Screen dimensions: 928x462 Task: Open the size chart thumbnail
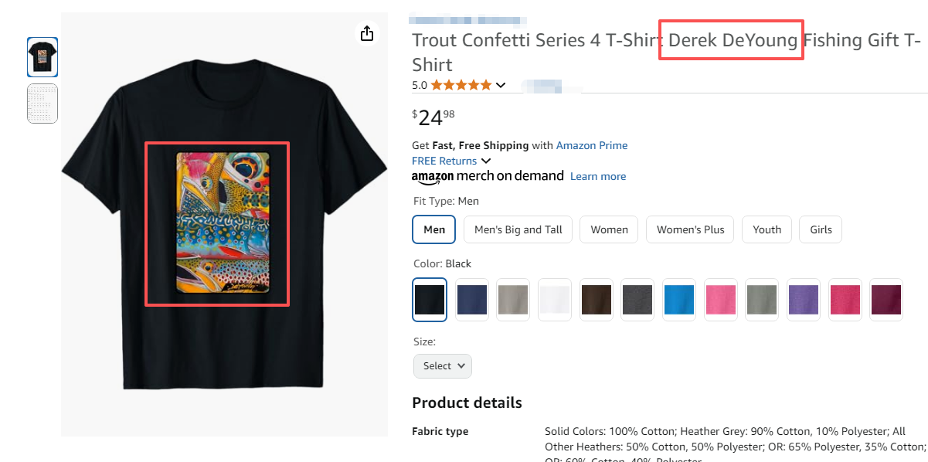coord(42,104)
